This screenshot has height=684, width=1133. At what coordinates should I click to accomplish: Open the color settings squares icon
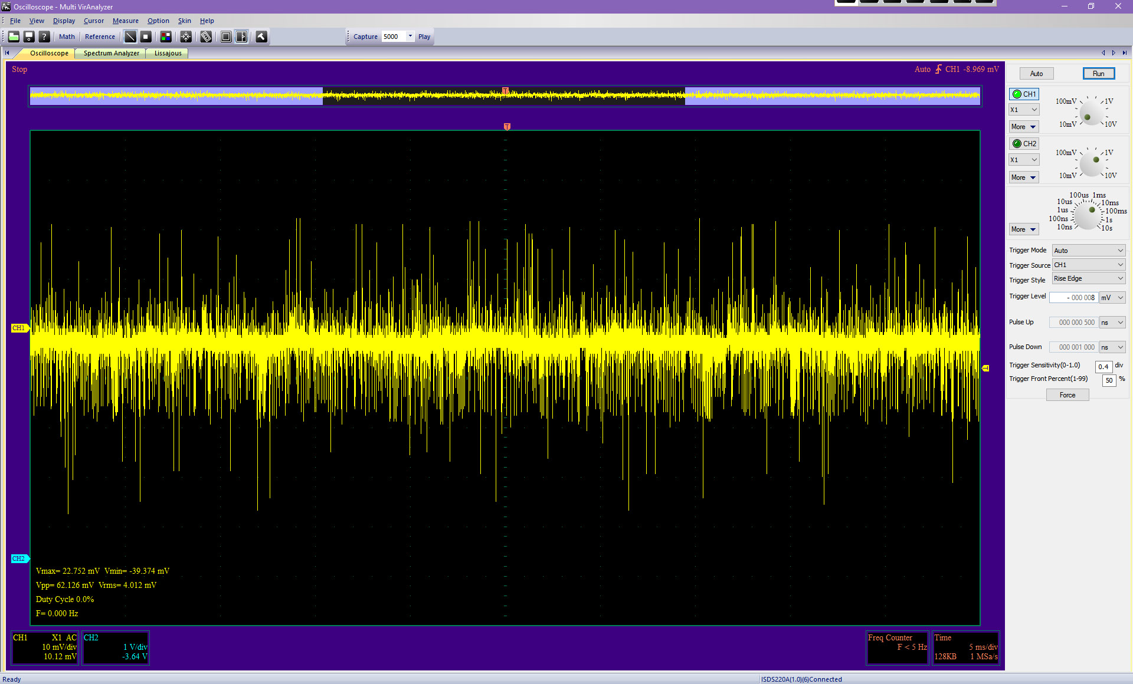(166, 37)
